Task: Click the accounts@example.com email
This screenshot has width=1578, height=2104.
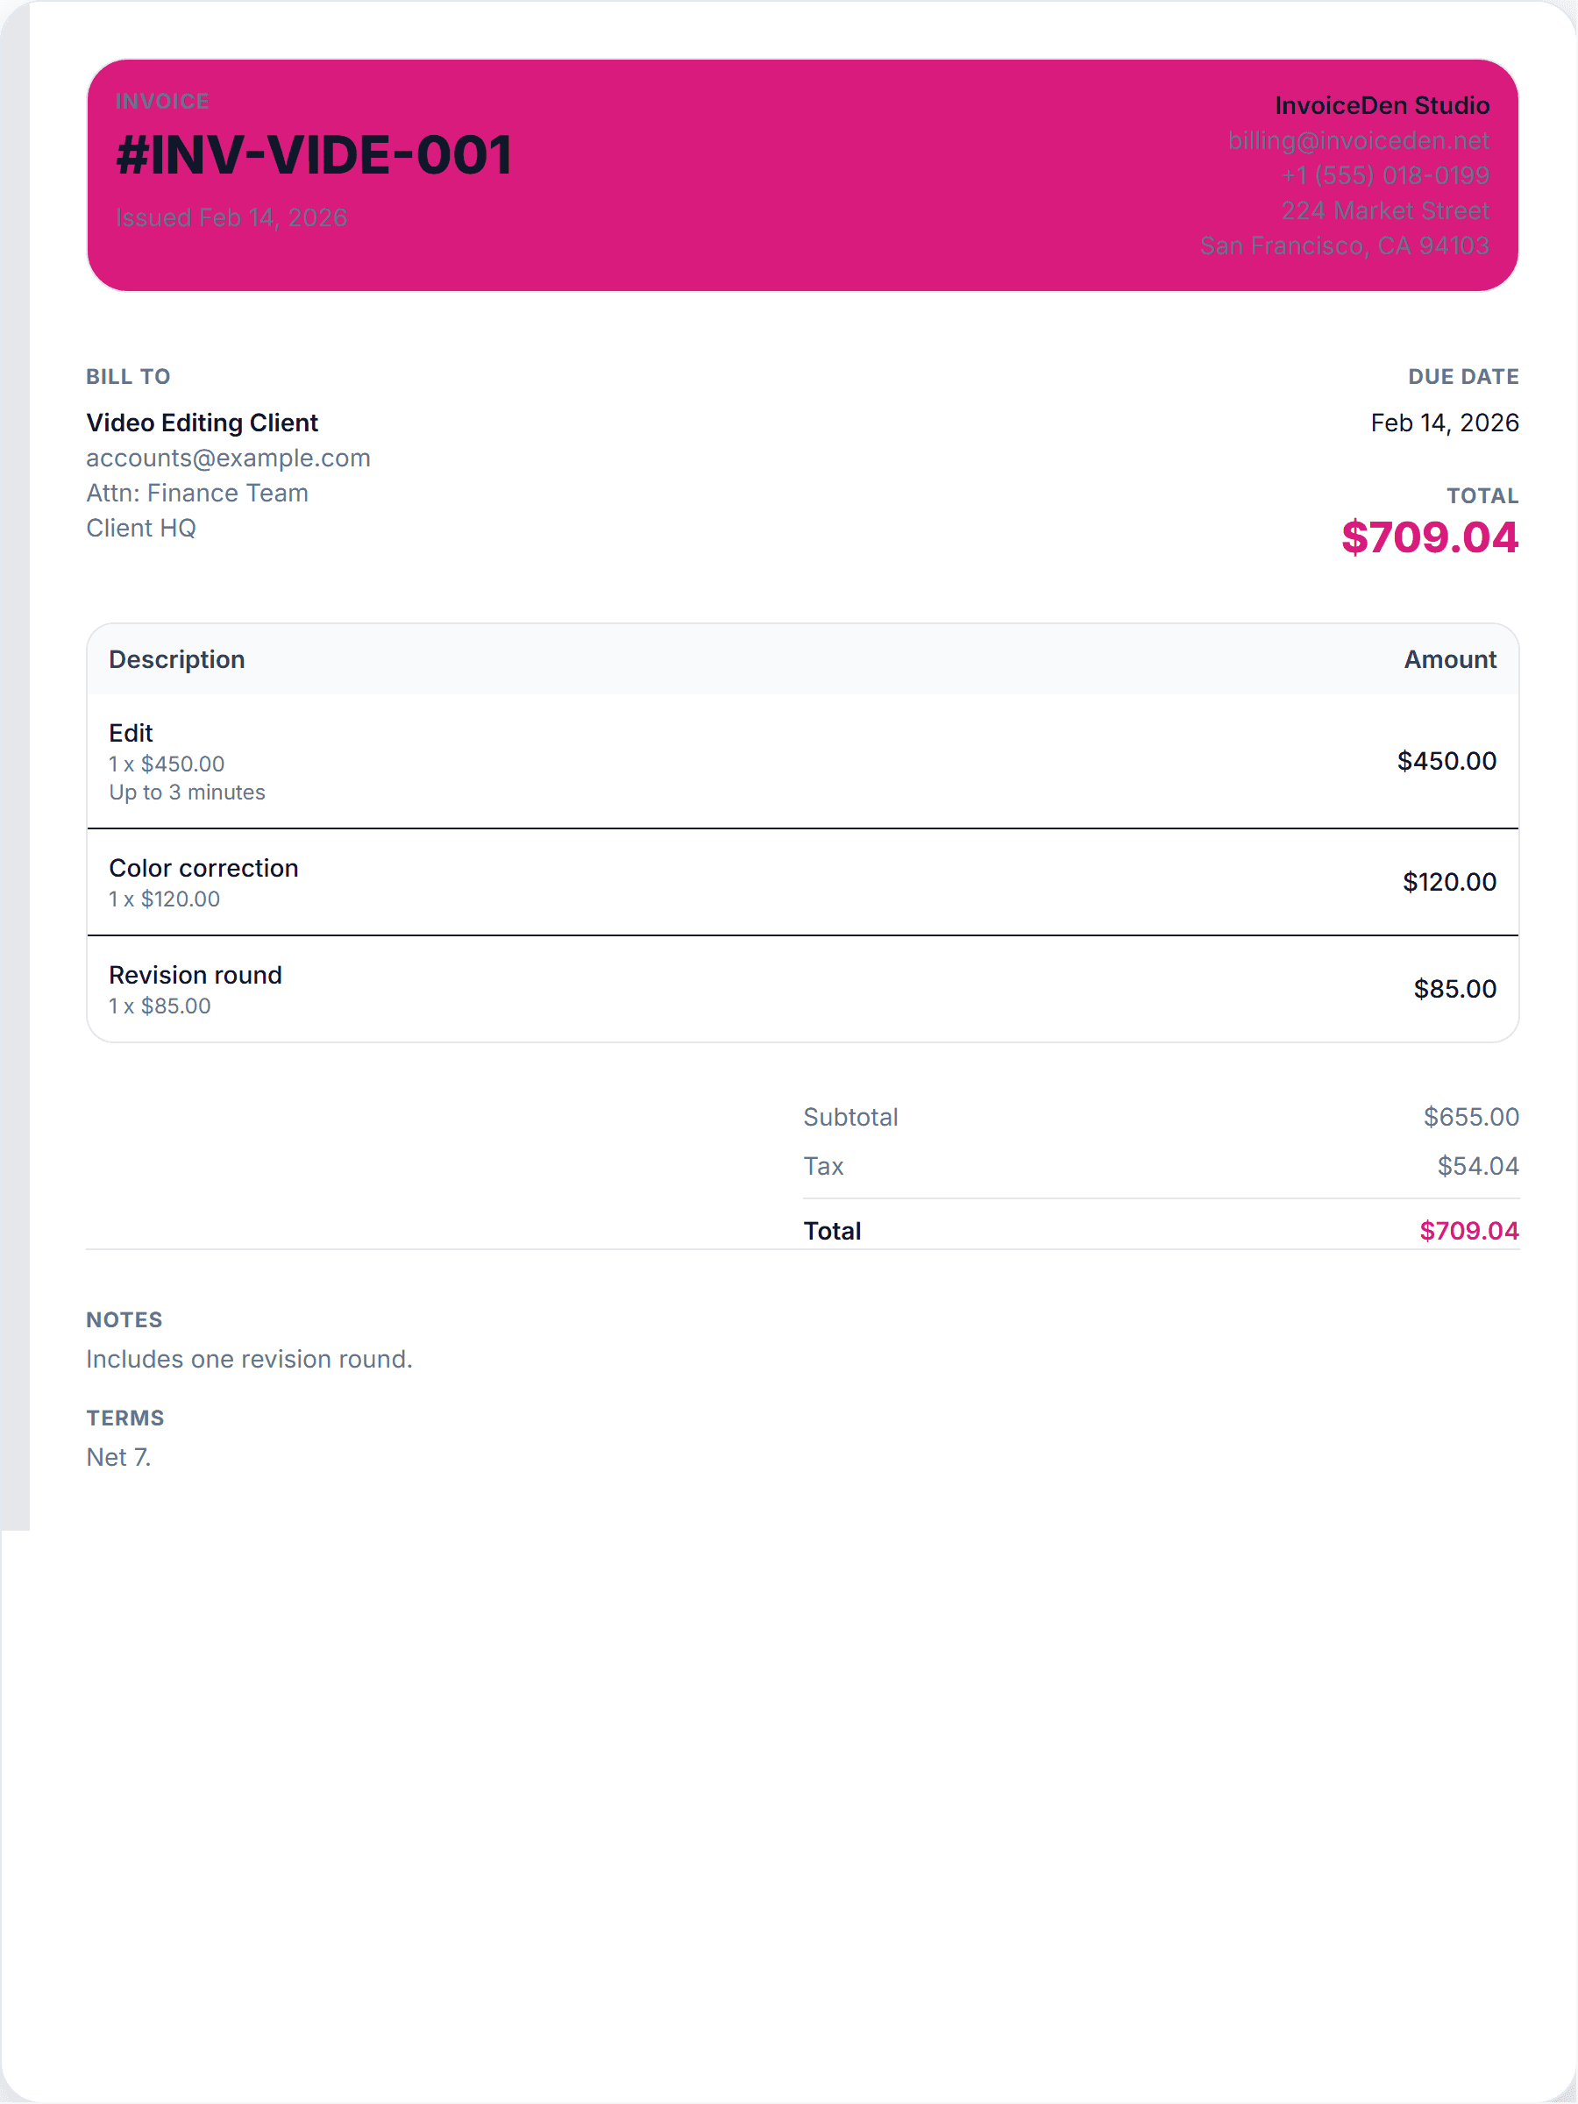Action: pyautogui.click(x=228, y=458)
